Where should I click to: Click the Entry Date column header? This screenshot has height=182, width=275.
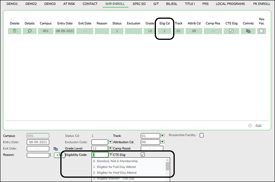pos(65,23)
